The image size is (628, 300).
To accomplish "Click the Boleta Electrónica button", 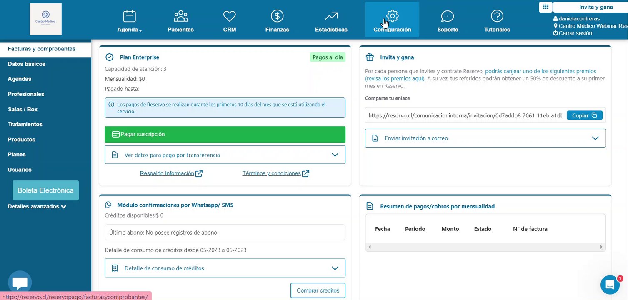I will 45,190.
